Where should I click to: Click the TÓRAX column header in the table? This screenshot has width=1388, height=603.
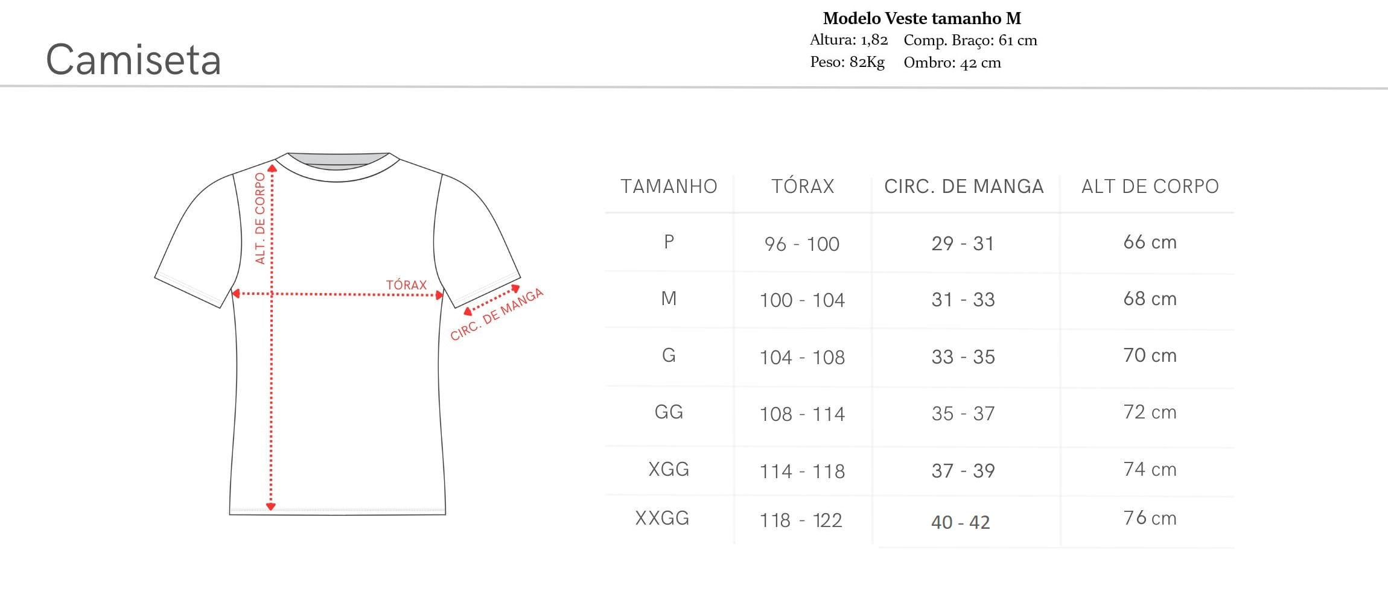(x=803, y=186)
